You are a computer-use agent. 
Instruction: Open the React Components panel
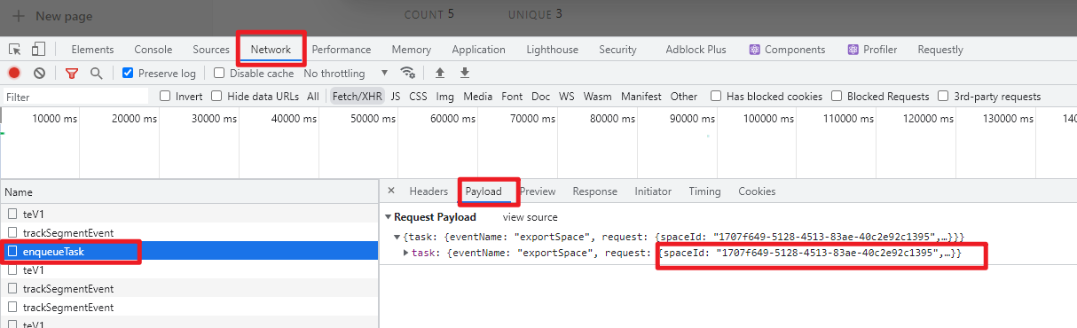point(787,50)
